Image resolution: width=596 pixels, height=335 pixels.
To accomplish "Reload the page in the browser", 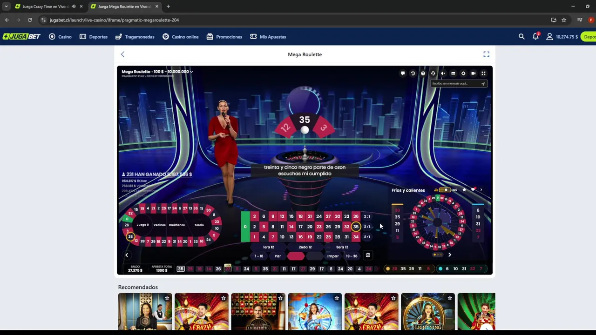I will click(30, 20).
